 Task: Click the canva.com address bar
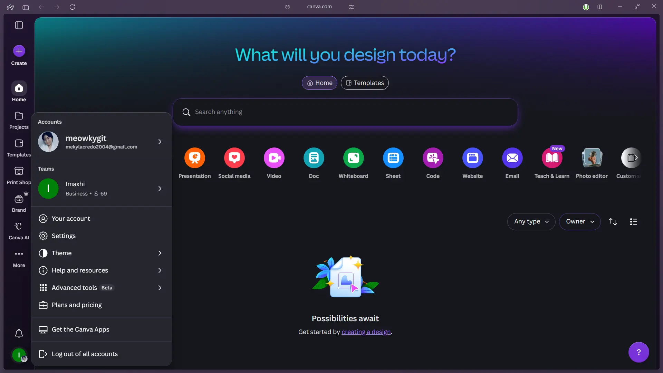[x=319, y=7]
